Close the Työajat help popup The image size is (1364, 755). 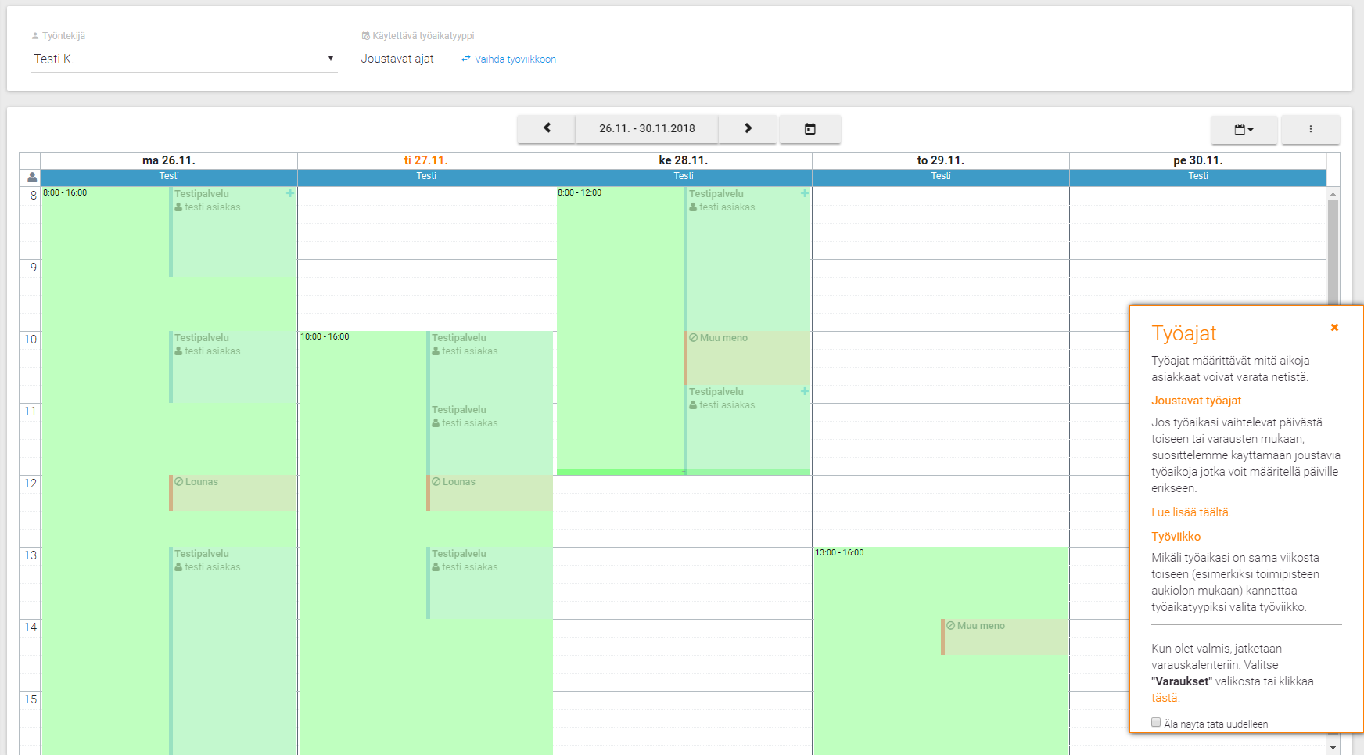1334,328
